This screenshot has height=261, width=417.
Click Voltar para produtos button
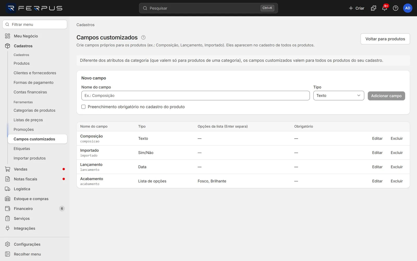point(385,39)
